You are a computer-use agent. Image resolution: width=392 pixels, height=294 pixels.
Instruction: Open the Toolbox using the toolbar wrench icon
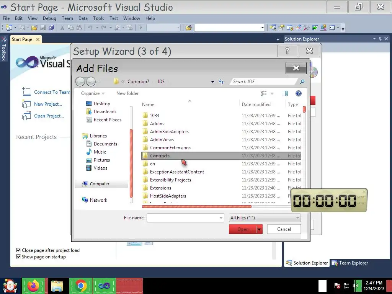tap(307, 28)
